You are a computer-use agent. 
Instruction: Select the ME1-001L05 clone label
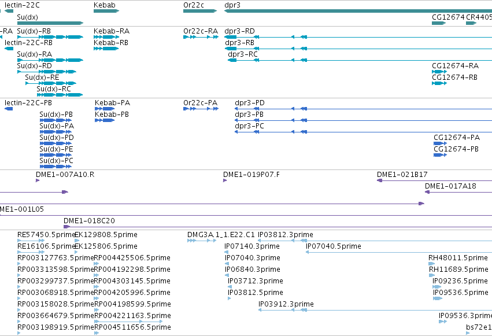[21, 209]
